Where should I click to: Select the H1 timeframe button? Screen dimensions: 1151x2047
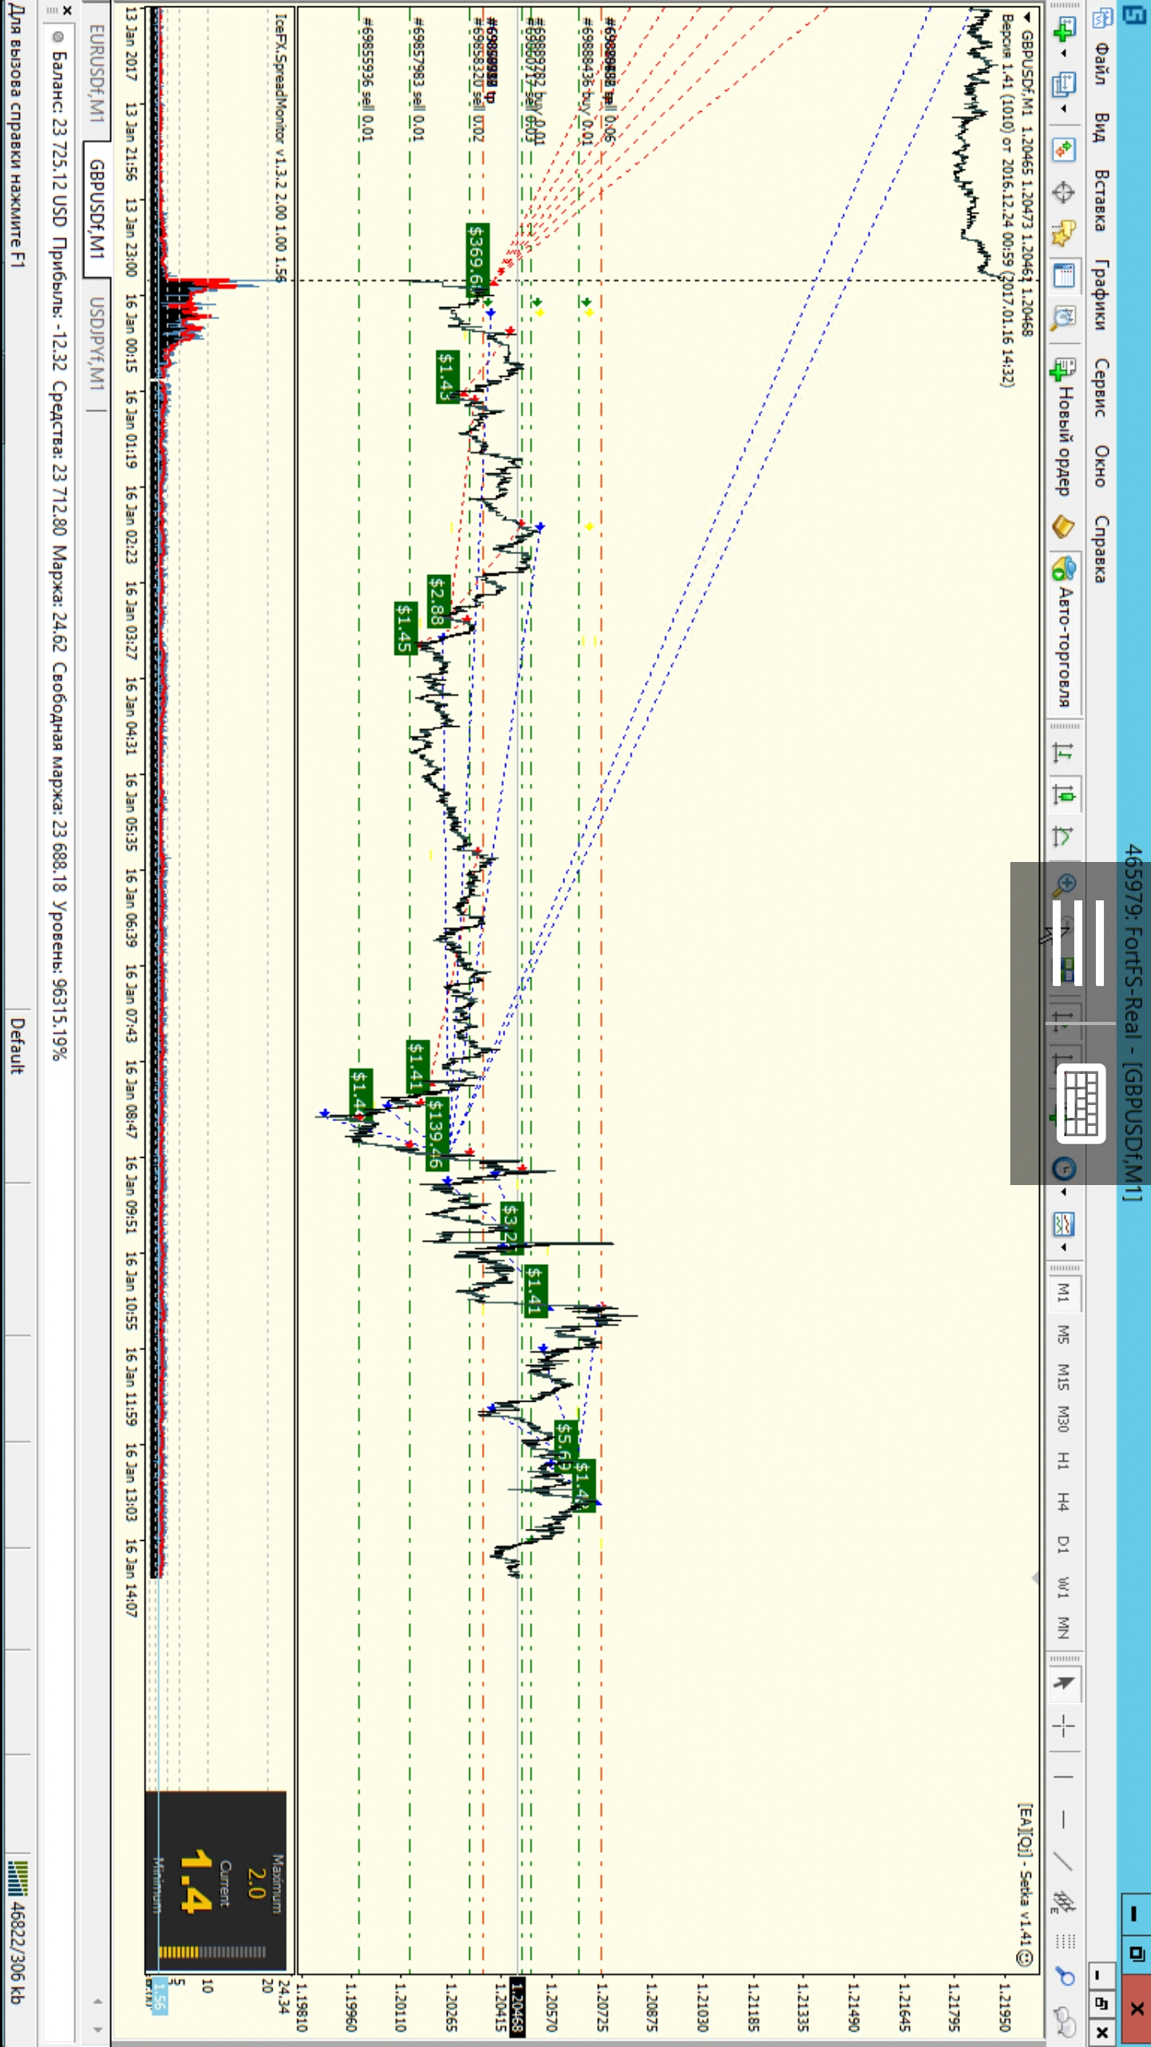1064,1462
